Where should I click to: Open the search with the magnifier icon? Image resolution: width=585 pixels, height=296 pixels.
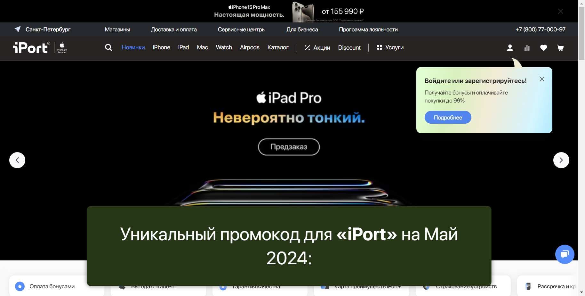(x=108, y=47)
